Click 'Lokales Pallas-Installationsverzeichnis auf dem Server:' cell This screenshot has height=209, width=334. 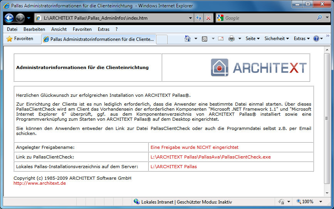(x=81, y=167)
